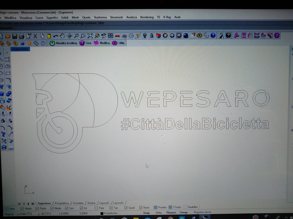Click Zoom Extents icon

[x=90, y=36]
